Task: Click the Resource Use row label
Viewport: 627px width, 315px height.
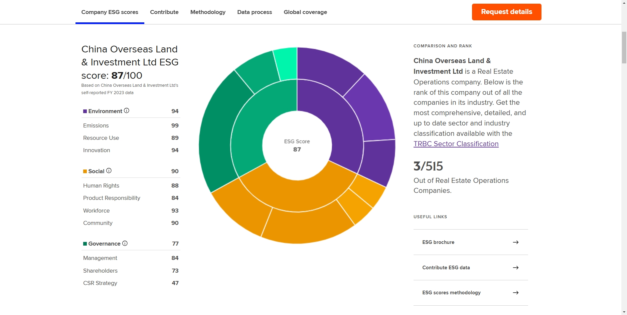Action: click(x=101, y=138)
